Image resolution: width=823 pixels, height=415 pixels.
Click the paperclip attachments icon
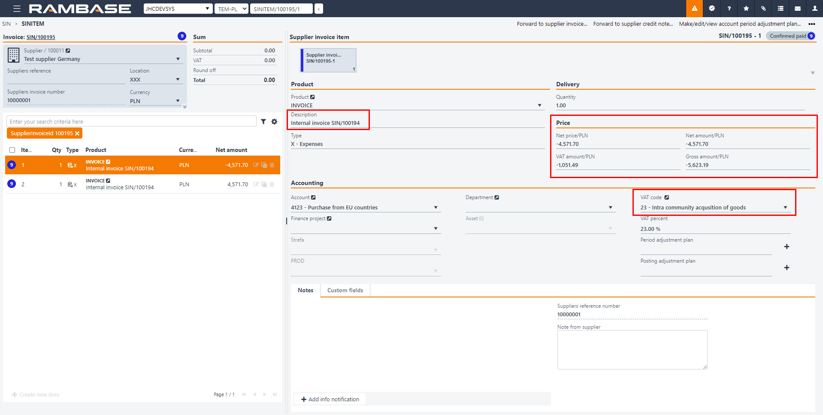click(763, 9)
